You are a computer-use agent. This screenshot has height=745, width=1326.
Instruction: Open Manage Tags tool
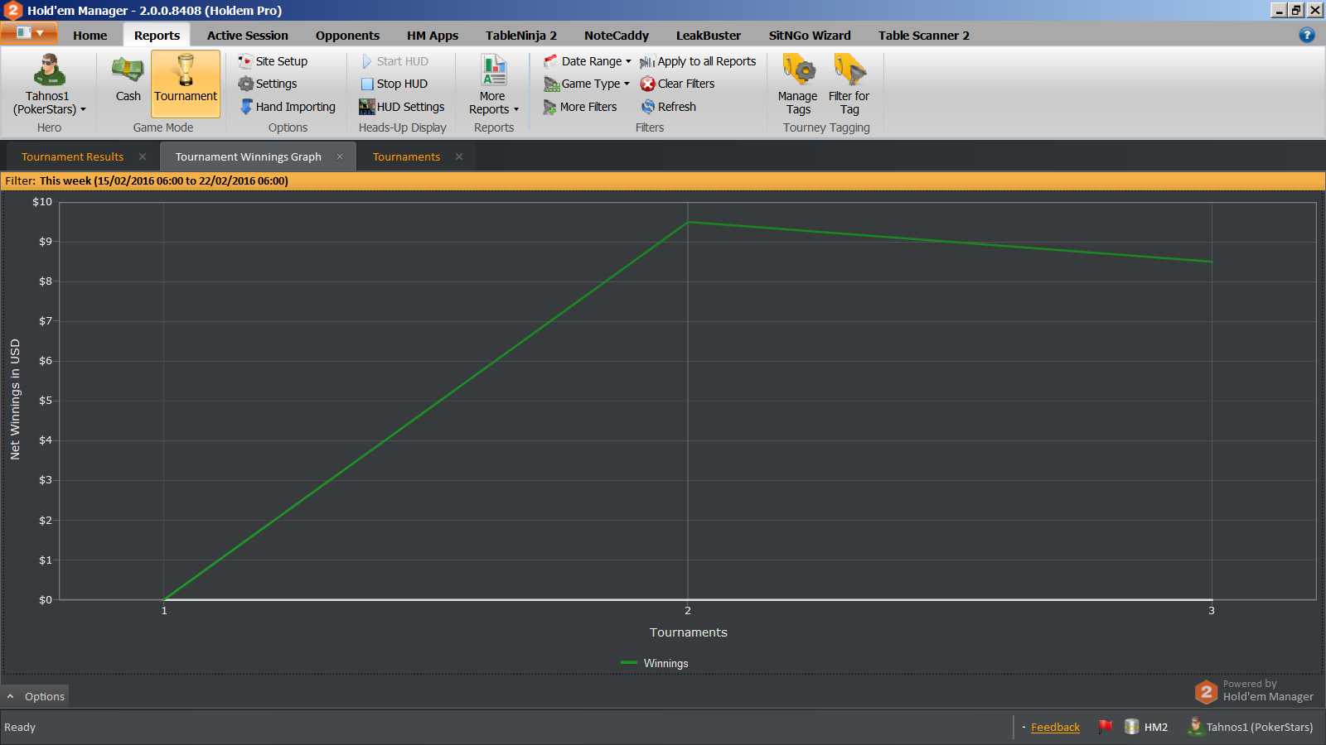[798, 84]
